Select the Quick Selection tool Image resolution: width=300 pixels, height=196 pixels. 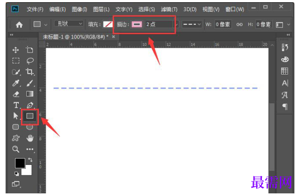tap(16, 72)
